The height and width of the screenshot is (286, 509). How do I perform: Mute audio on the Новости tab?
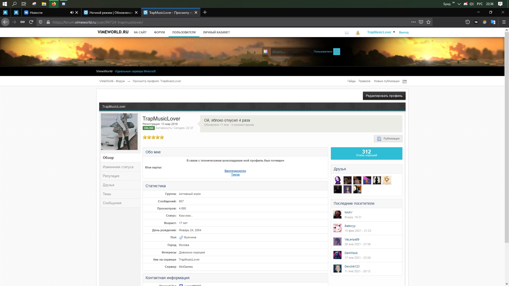pos(72,12)
